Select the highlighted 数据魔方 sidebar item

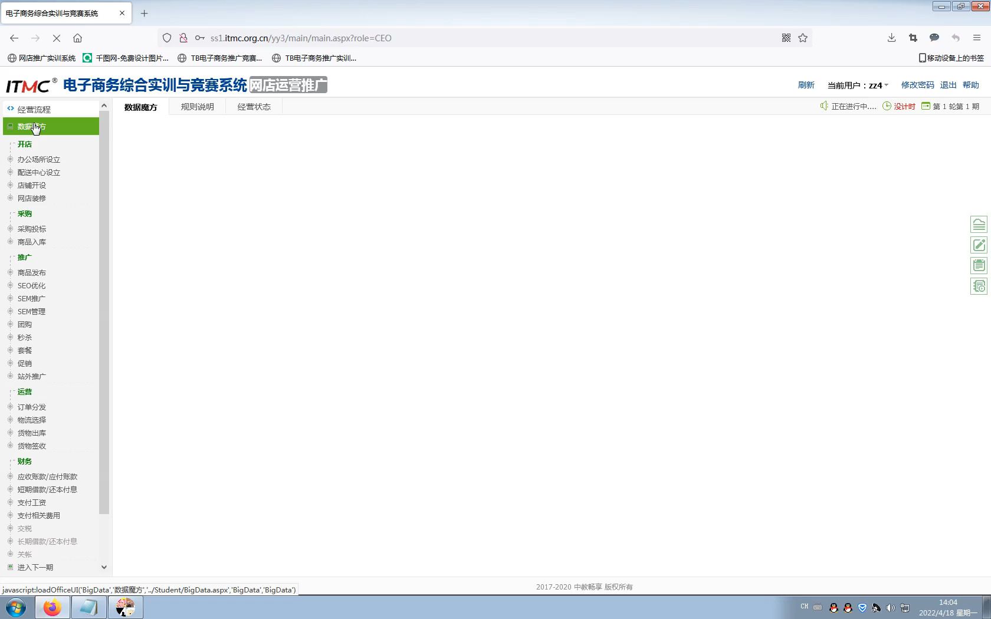[x=51, y=126]
